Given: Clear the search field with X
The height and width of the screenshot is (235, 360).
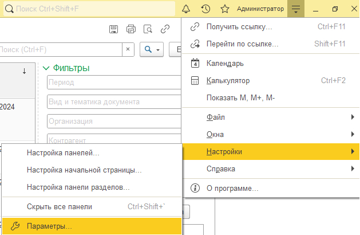Looking at the screenshot, I should pyautogui.click(x=128, y=49).
